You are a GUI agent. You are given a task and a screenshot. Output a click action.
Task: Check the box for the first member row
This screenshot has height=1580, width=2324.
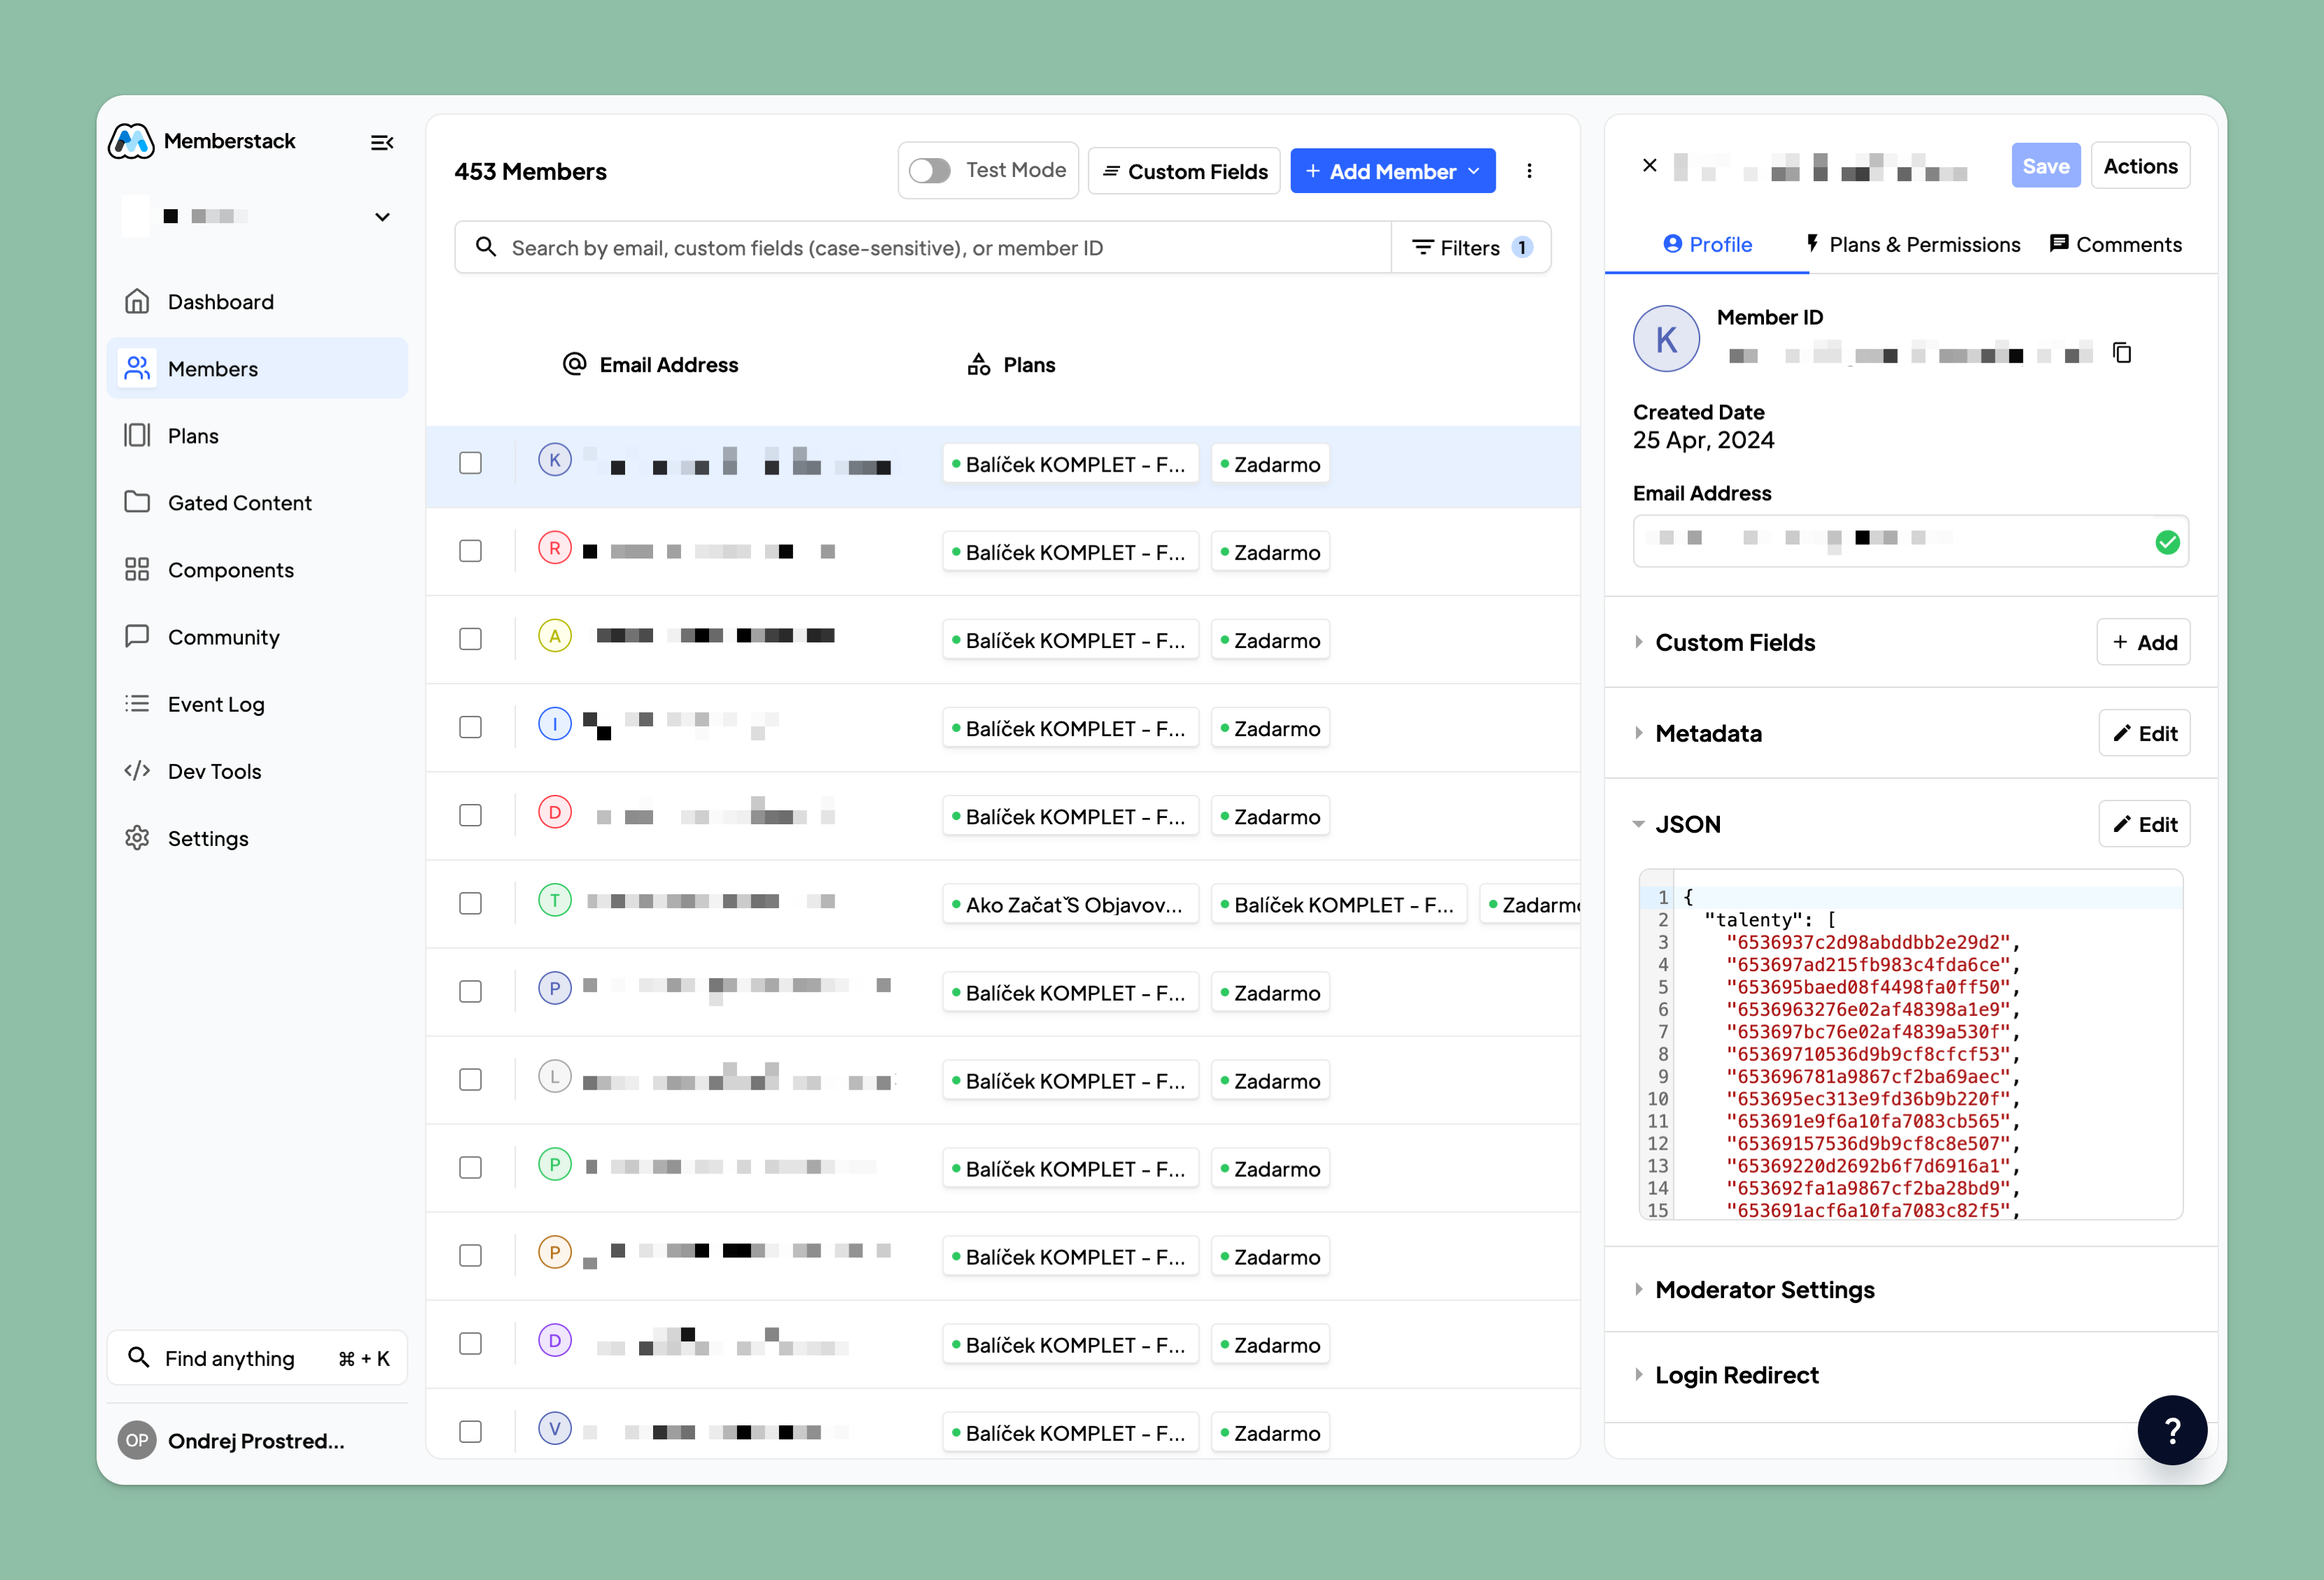(470, 464)
